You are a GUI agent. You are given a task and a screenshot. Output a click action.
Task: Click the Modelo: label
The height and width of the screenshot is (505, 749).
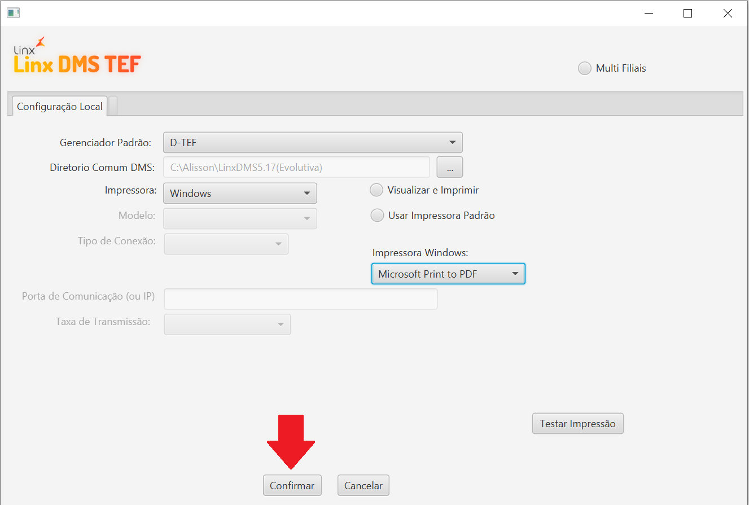(137, 216)
